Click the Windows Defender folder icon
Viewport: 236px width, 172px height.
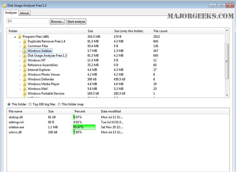tap(25, 79)
